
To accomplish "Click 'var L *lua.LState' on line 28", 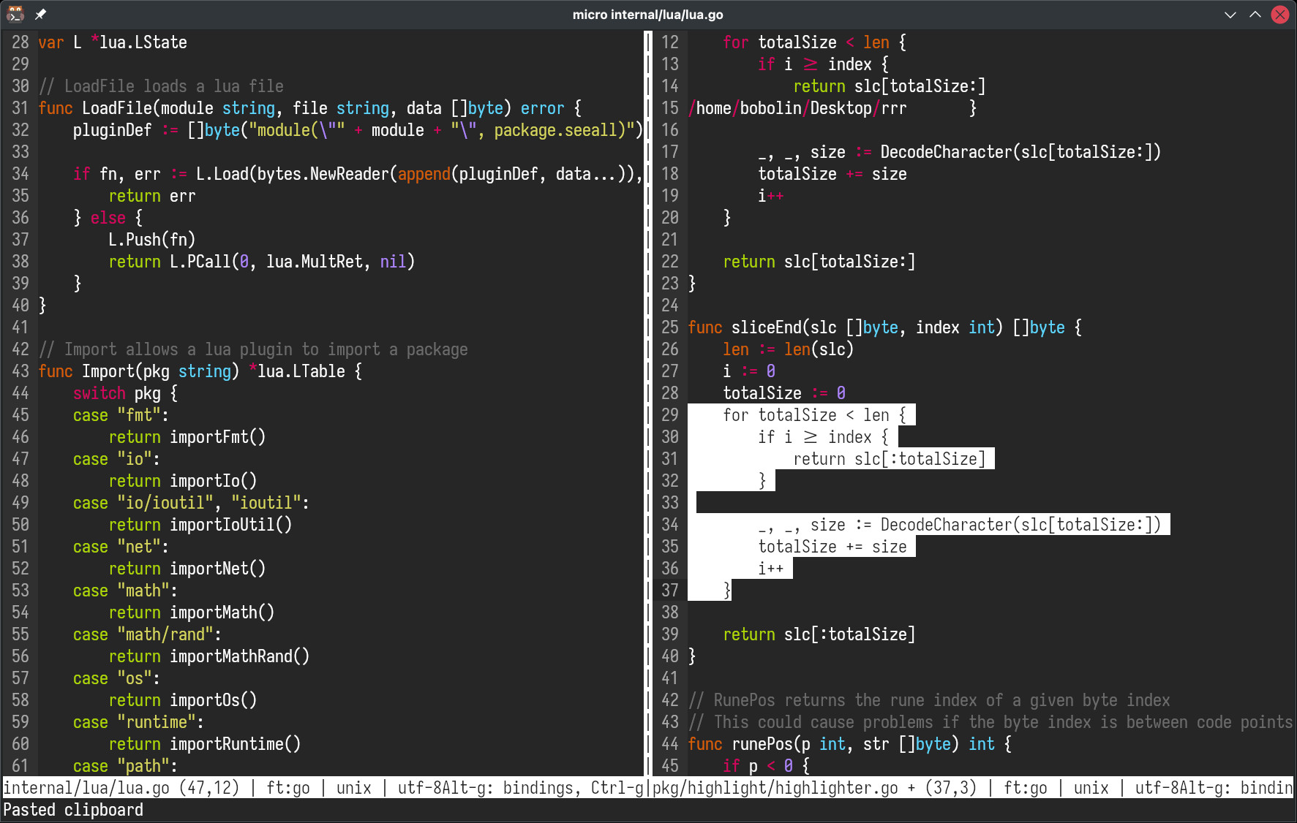I will (x=113, y=42).
